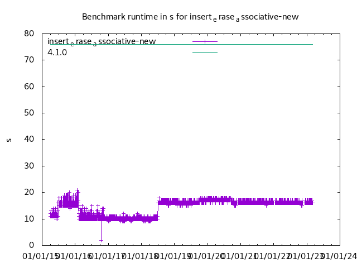Click the 80 tick label on y-axis
357x268 pixels.
point(30,33)
